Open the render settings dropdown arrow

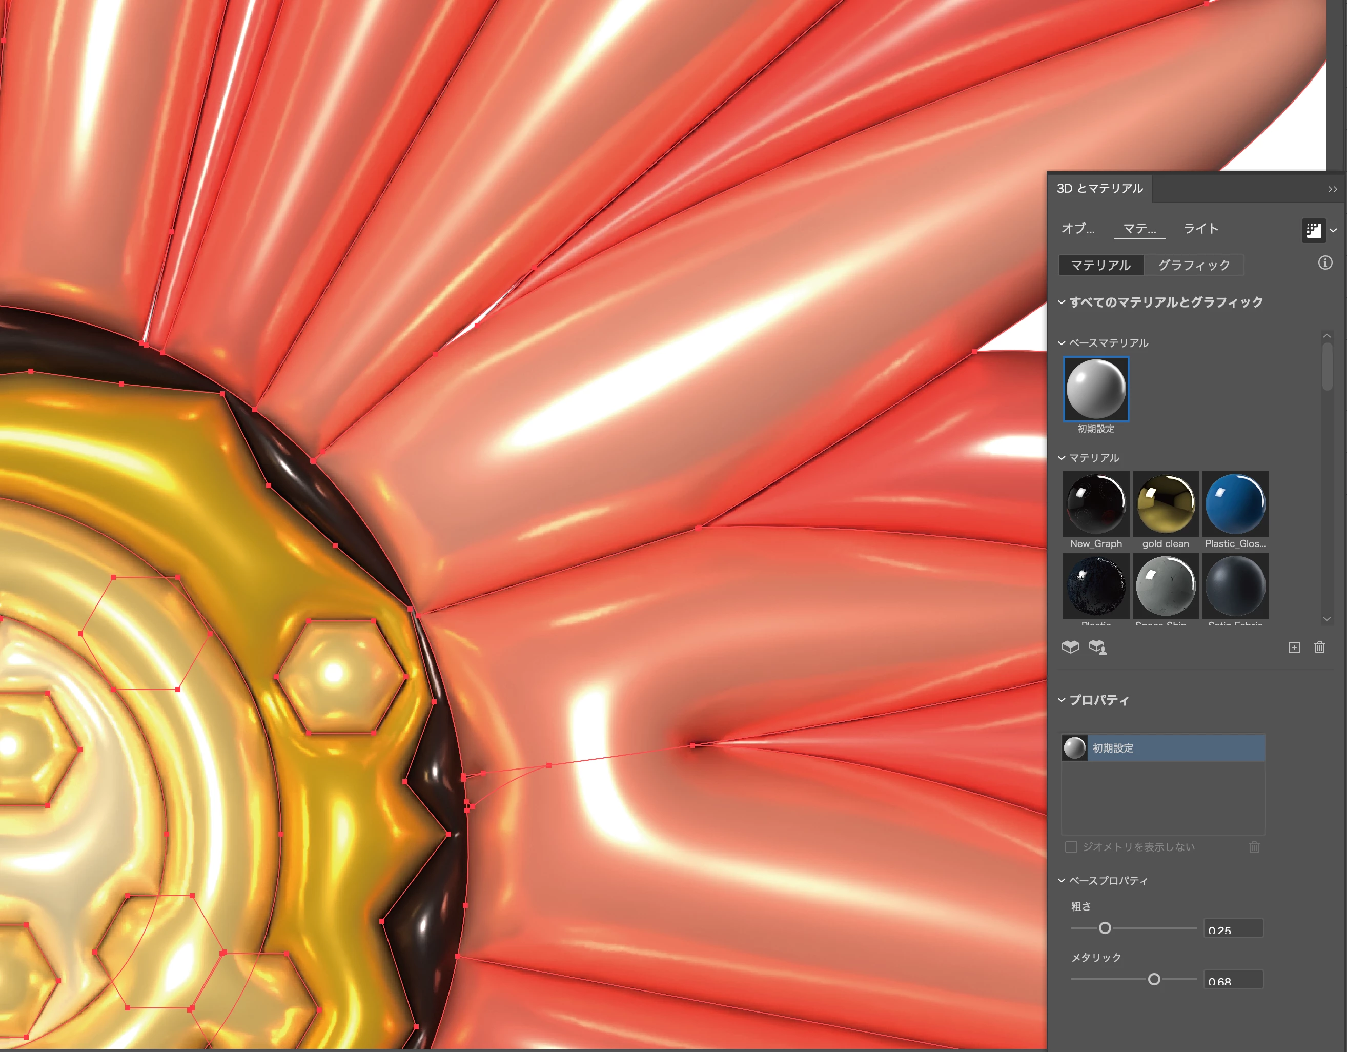coord(1334,230)
